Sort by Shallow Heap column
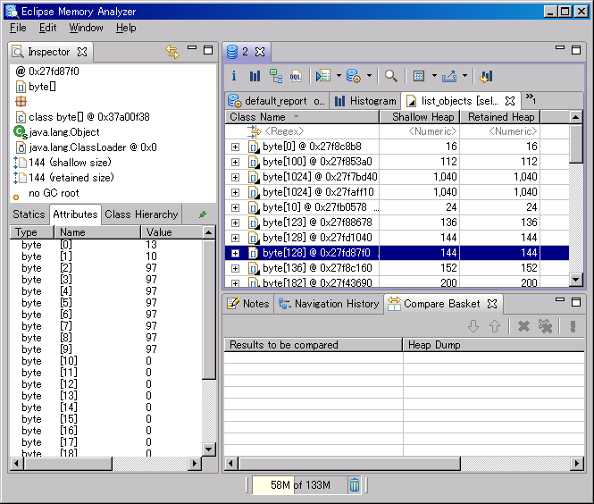 tap(419, 117)
